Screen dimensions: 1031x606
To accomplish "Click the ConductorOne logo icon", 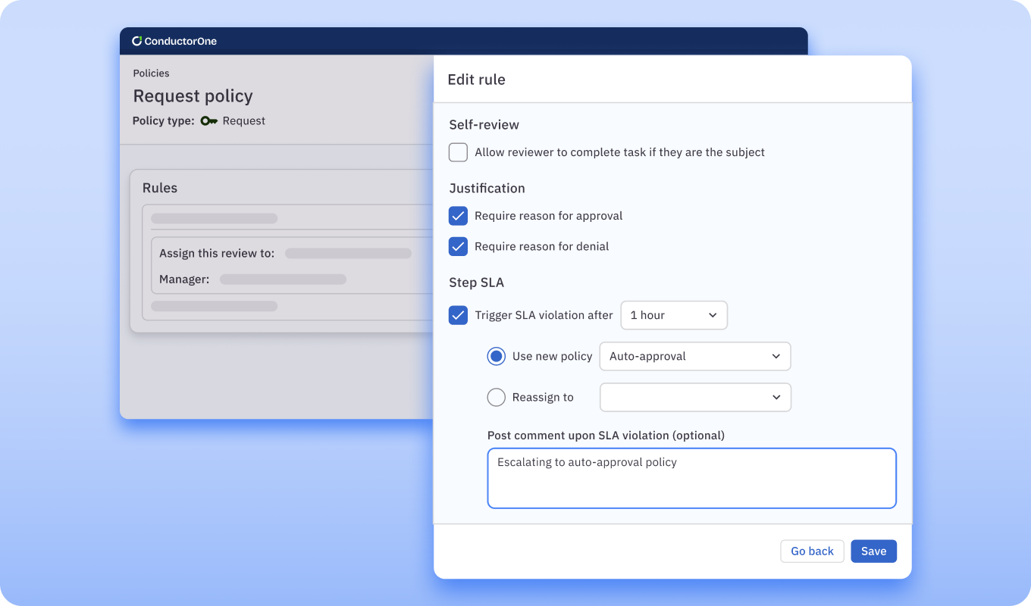I will [x=136, y=41].
